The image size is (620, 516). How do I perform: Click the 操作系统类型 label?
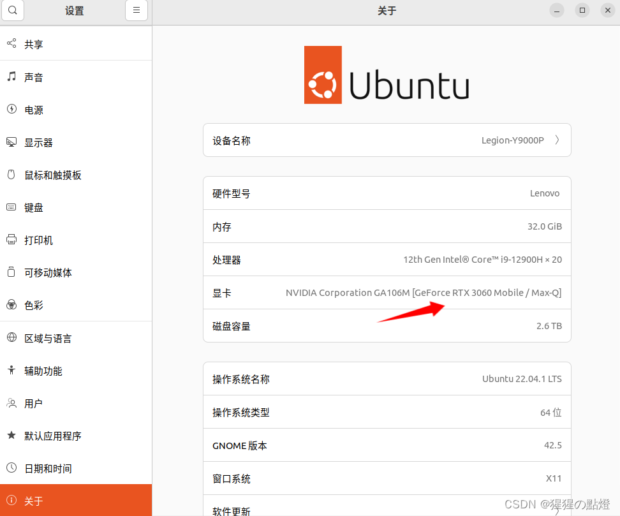tap(241, 413)
